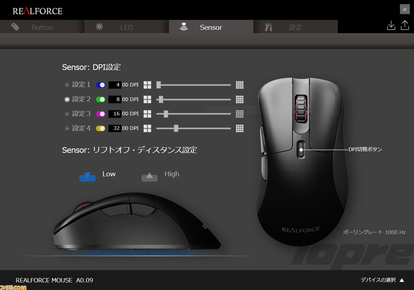Click the 設定 2 DPI slider handle
The height and width of the screenshot is (290, 414).
pyautogui.click(x=161, y=99)
